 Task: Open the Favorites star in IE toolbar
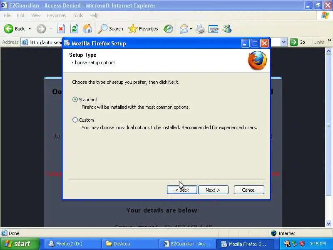pyautogui.click(x=143, y=29)
